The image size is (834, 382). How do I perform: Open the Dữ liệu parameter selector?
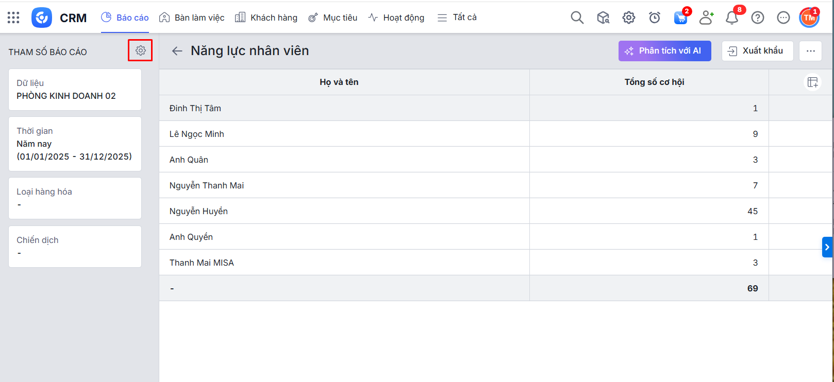pyautogui.click(x=75, y=90)
